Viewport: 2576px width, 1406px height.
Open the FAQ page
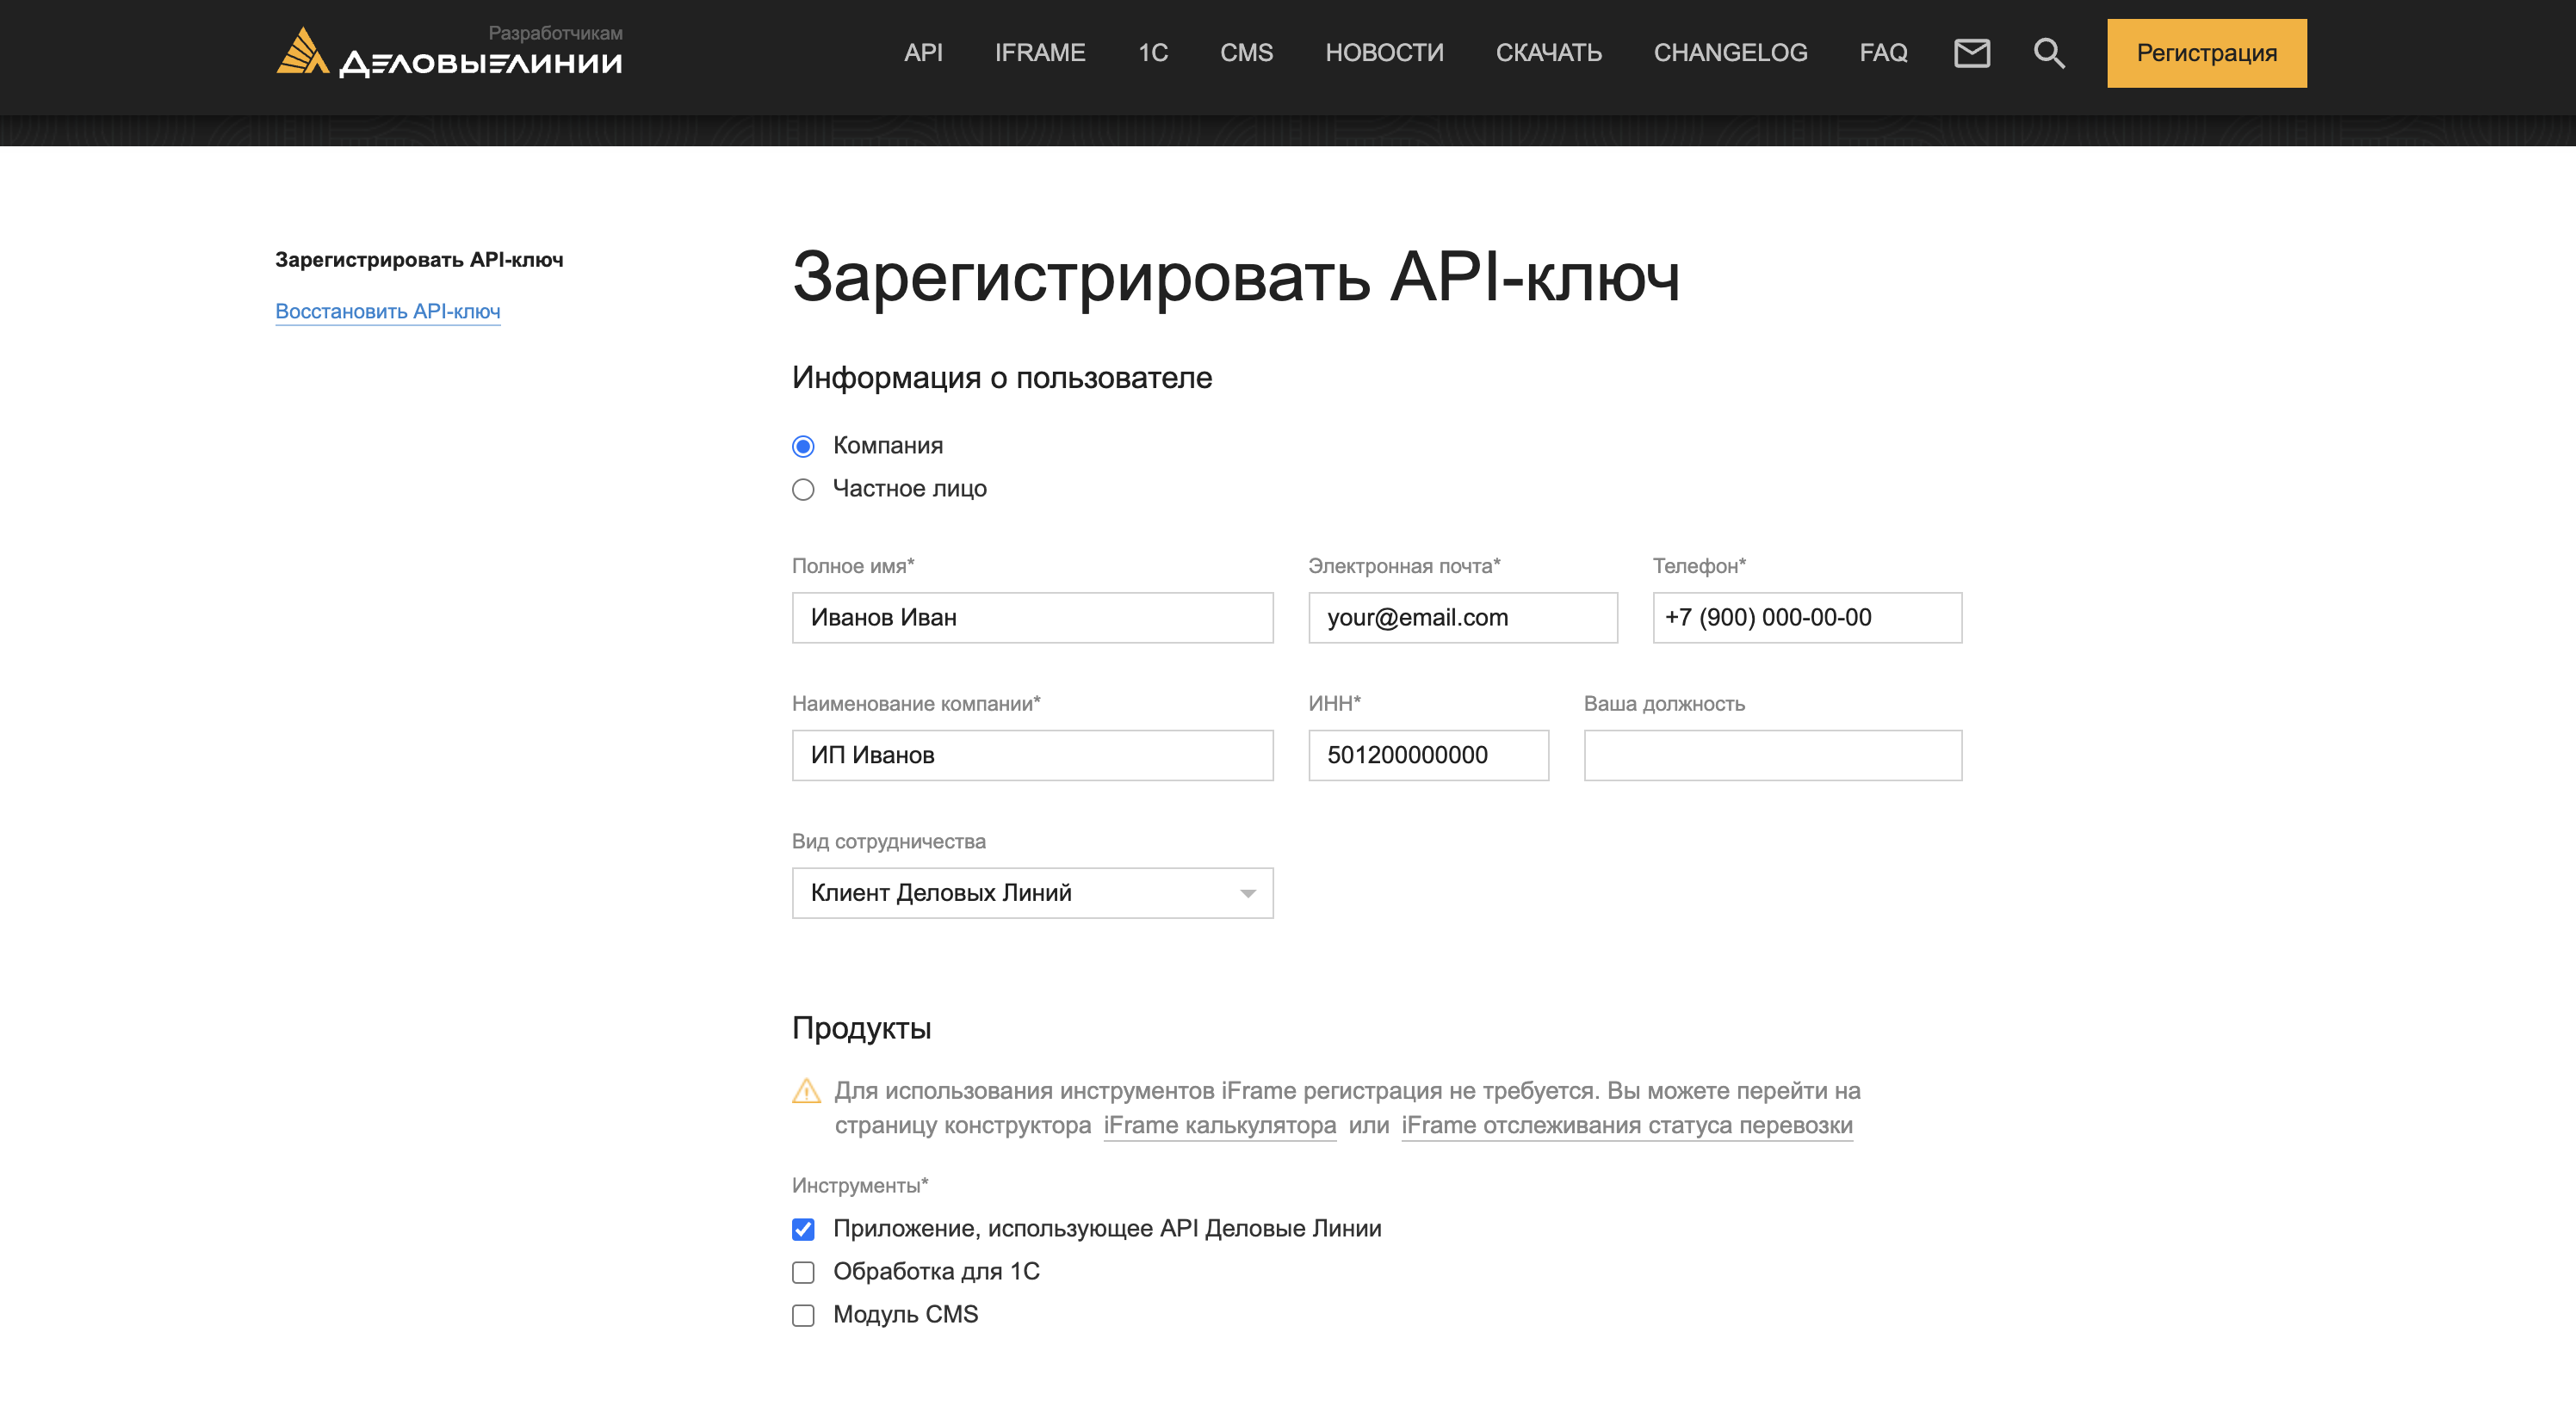[1882, 53]
